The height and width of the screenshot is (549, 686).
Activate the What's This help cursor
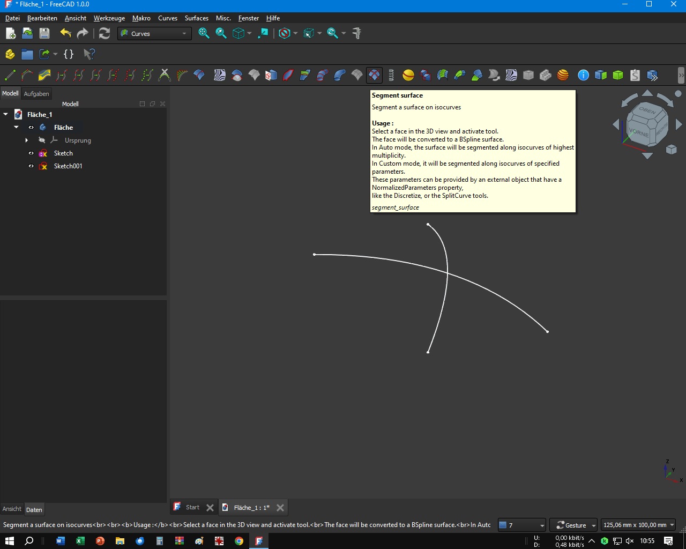pyautogui.click(x=89, y=54)
